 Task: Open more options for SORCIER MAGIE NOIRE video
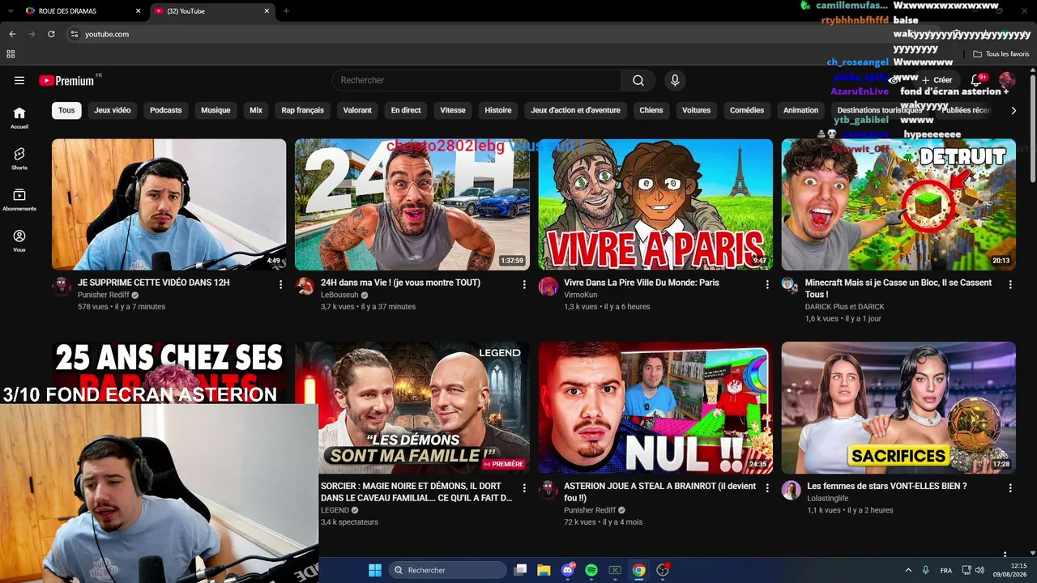(x=524, y=488)
